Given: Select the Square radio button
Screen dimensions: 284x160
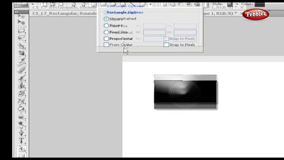Looking at the screenshot, I should 106,25.
